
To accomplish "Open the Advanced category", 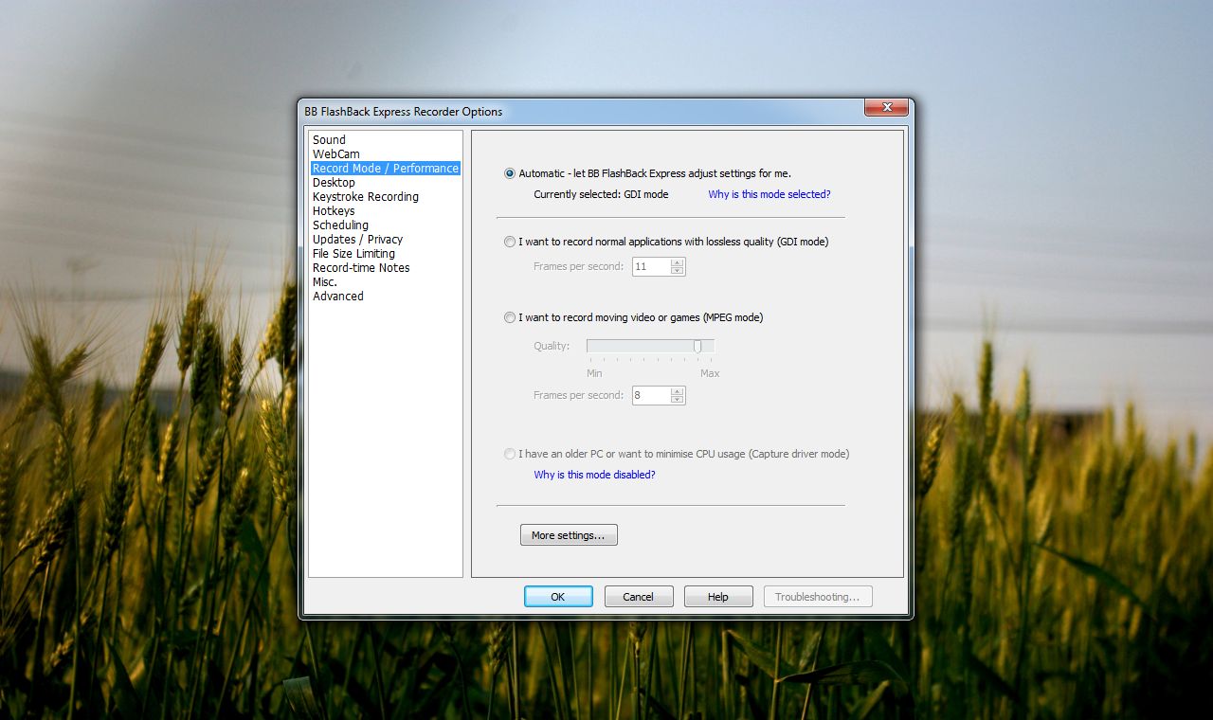I will point(338,296).
